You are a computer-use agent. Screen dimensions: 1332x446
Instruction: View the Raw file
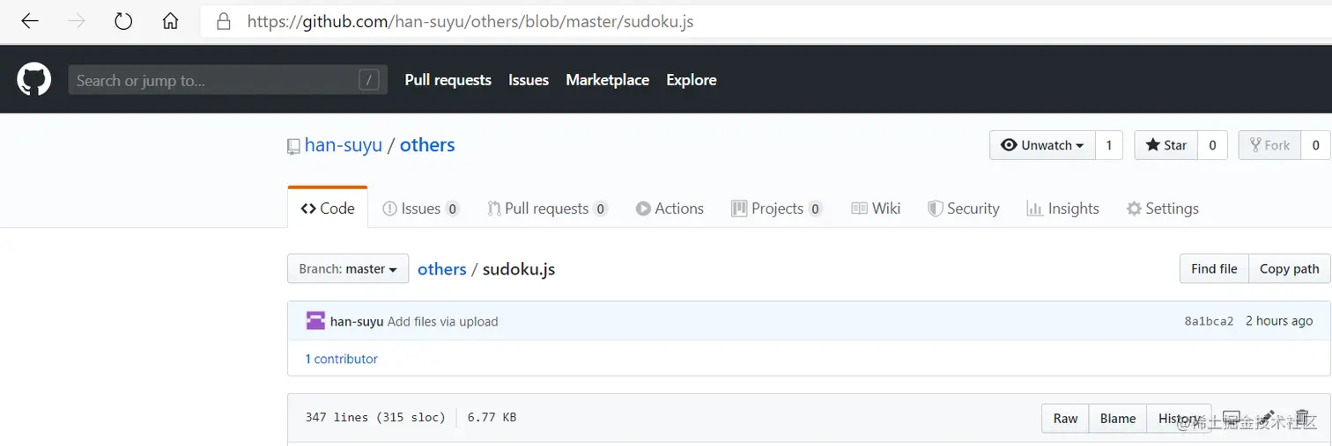(x=1065, y=419)
